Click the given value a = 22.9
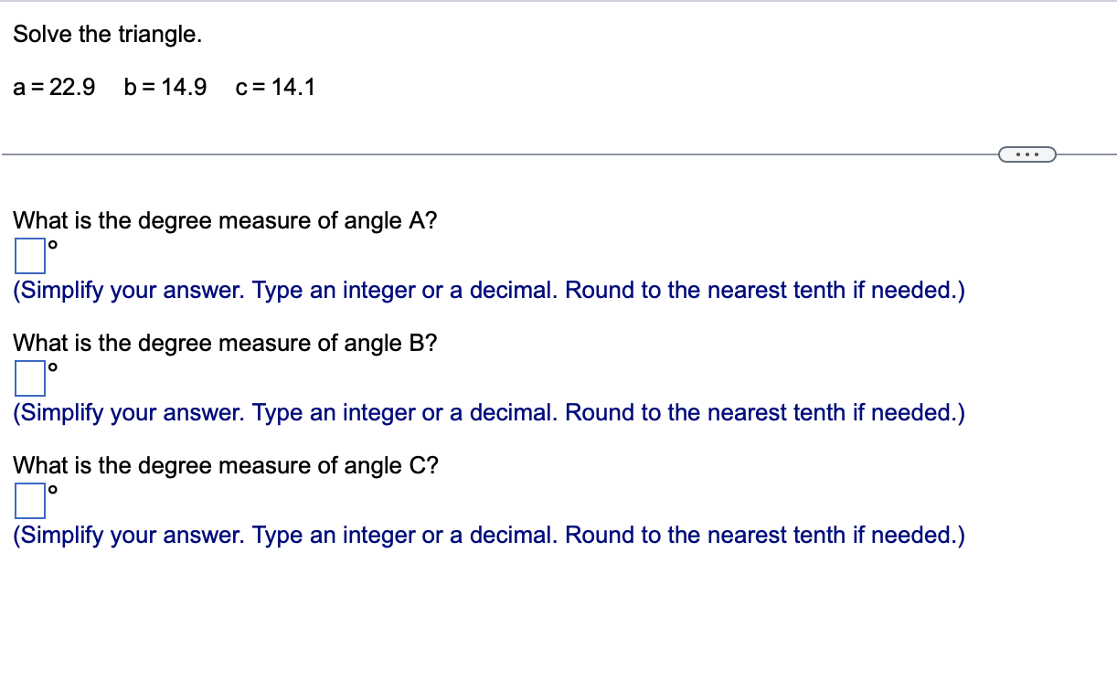1117x680 pixels. coord(54,88)
